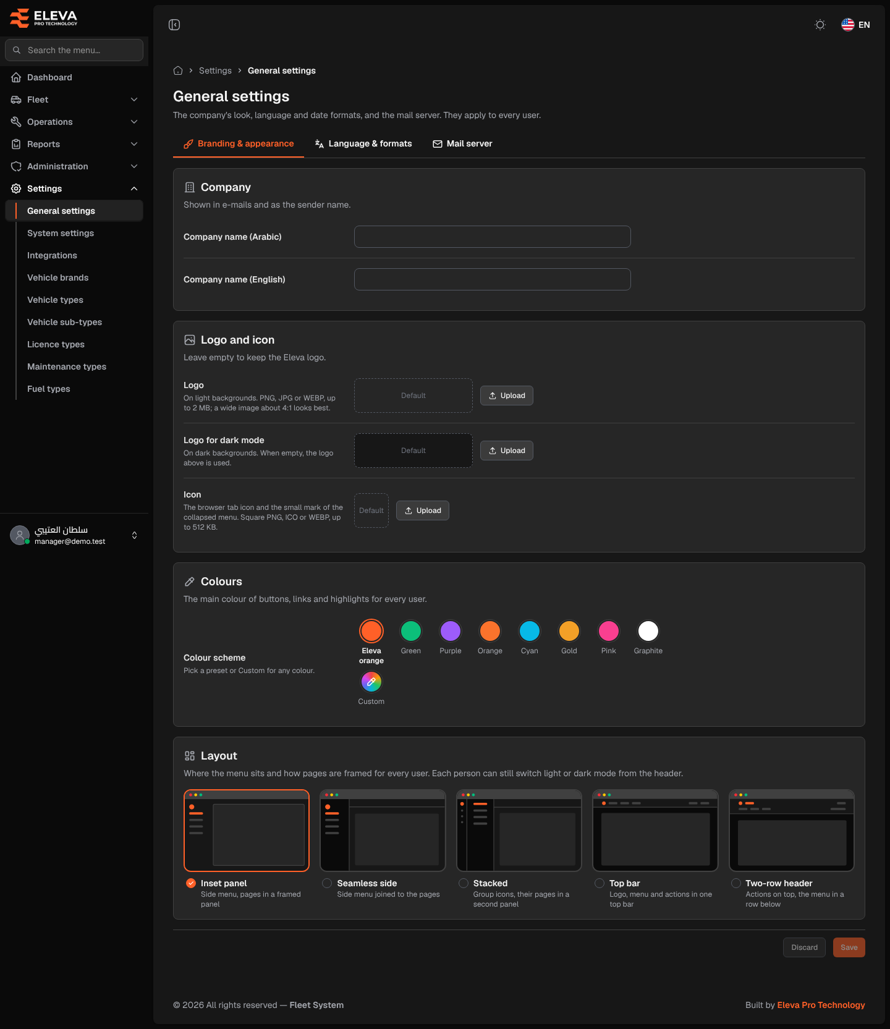Image resolution: width=890 pixels, height=1029 pixels.
Task: Click the Dashboard home icon in the sidebar
Action: pyautogui.click(x=16, y=77)
